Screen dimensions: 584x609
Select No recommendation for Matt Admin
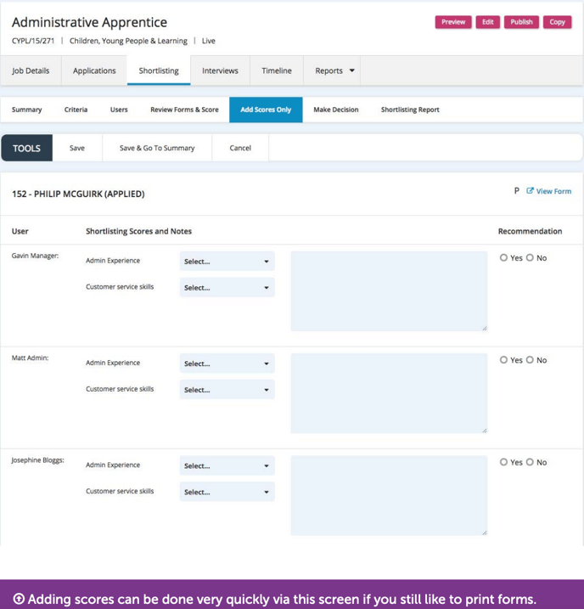[530, 359]
